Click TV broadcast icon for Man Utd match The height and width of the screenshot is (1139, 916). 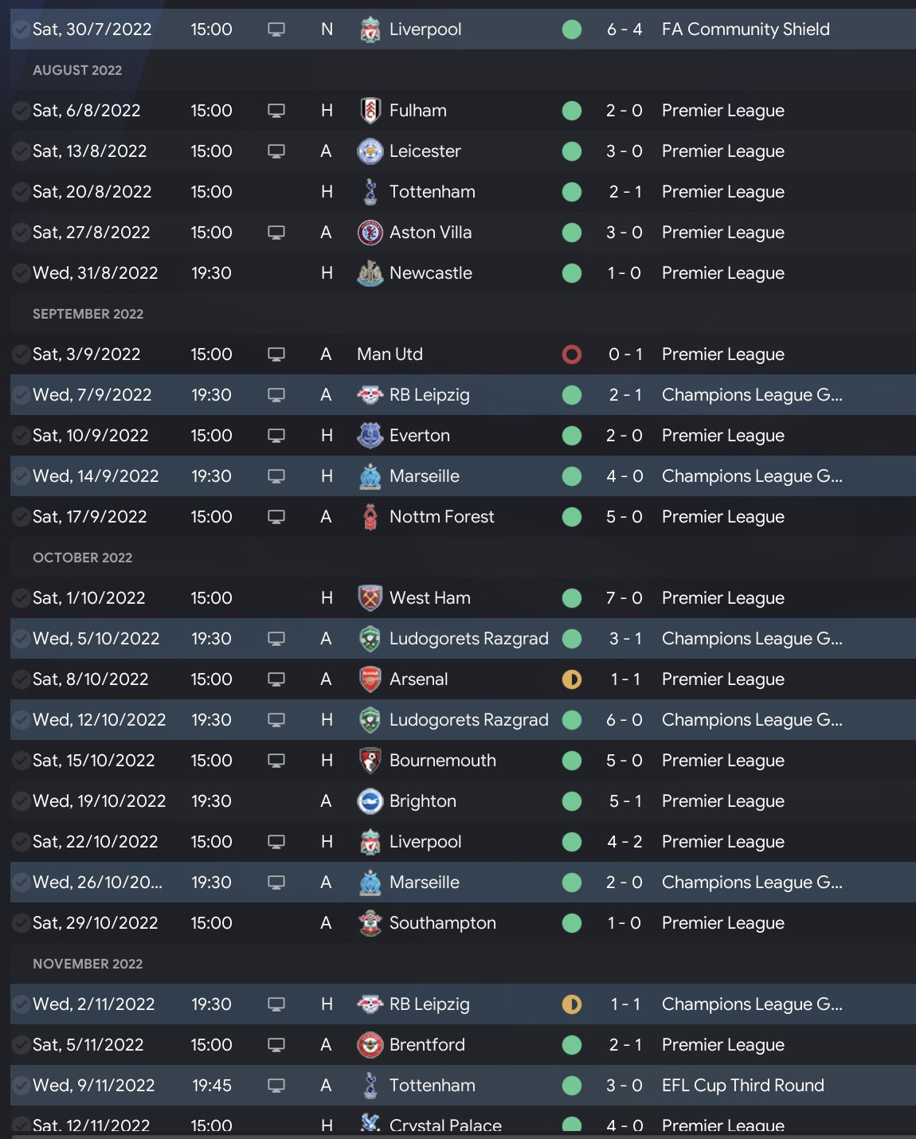coord(276,354)
